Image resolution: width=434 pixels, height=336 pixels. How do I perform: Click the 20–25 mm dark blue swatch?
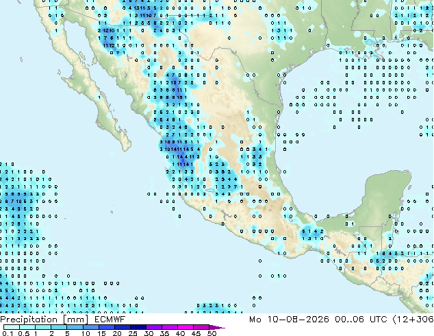122,327
